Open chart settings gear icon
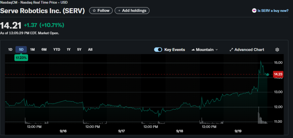Screen dimensions: 293x138 click(277, 50)
